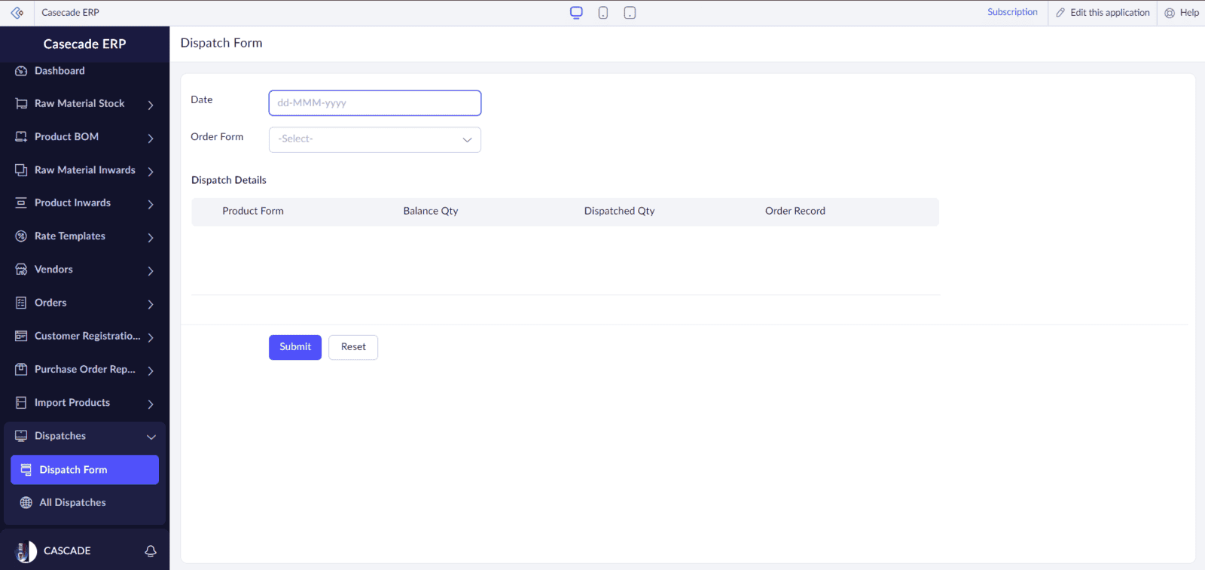Switch to phone preview icon

tap(603, 13)
